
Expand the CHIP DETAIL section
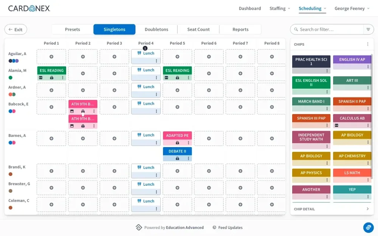(332, 209)
